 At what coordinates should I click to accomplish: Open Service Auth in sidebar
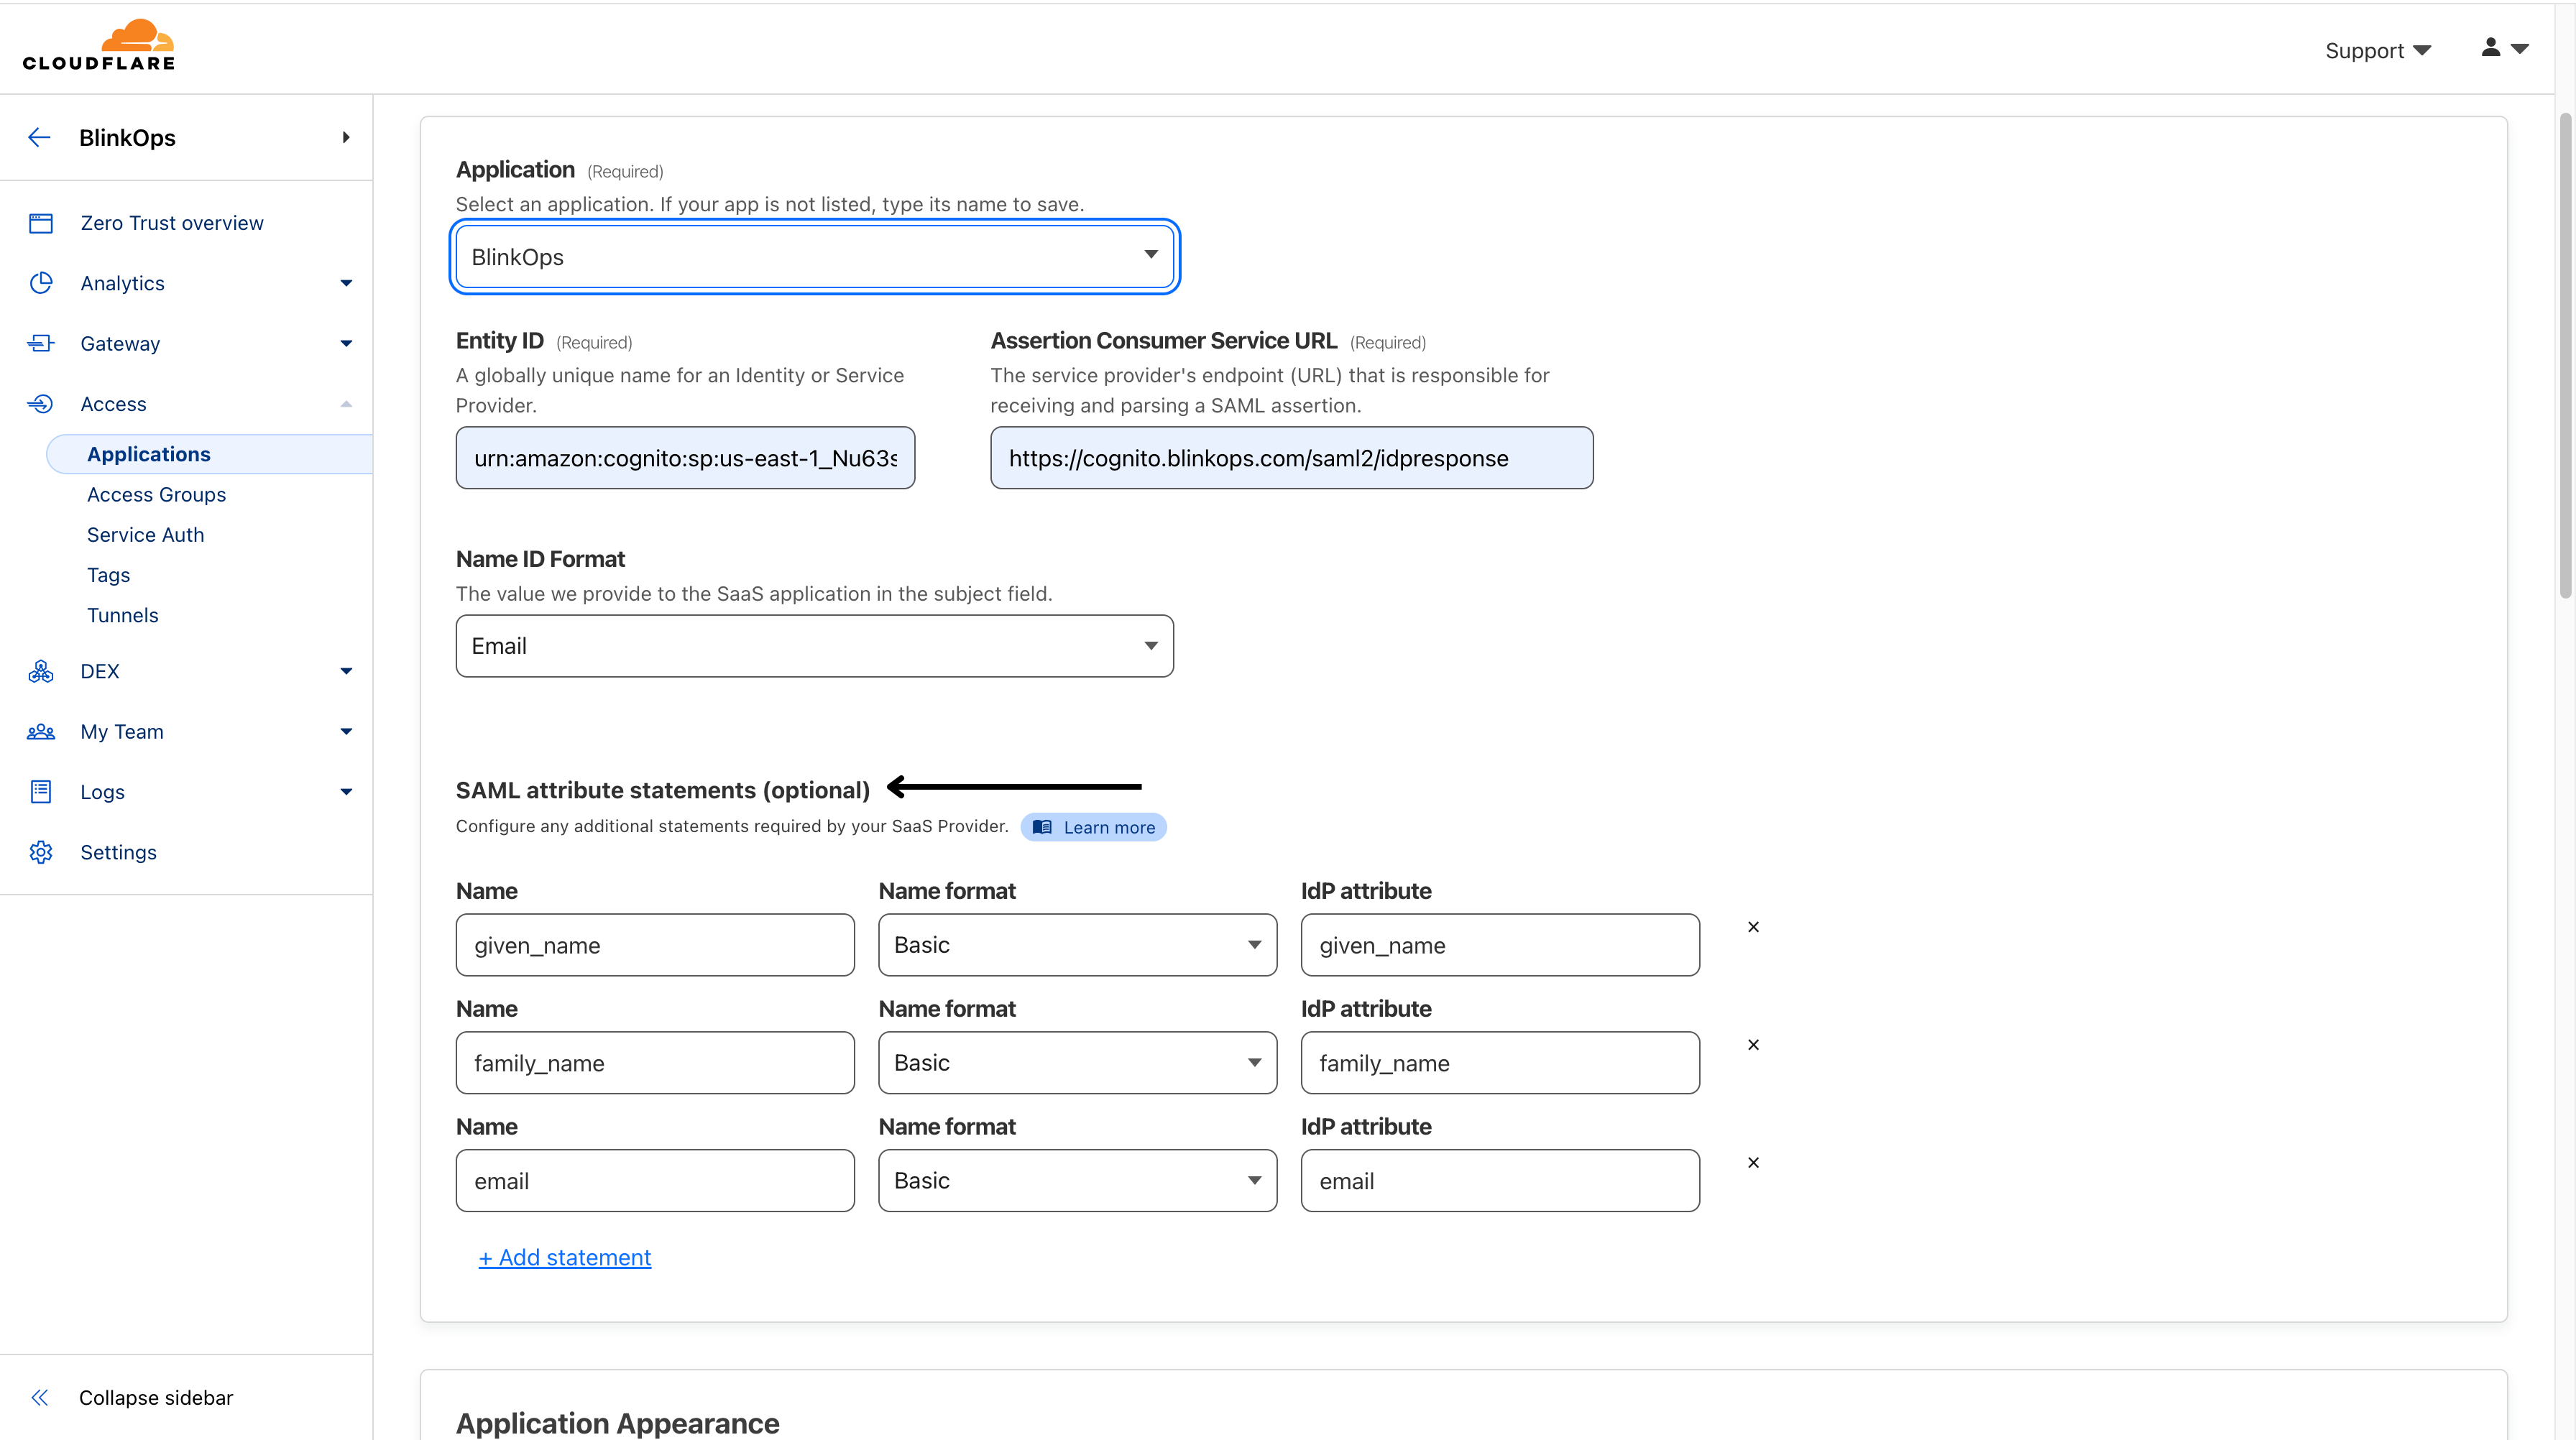pyautogui.click(x=145, y=535)
